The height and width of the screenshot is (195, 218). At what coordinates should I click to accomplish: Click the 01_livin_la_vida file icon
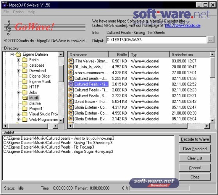click(71, 67)
